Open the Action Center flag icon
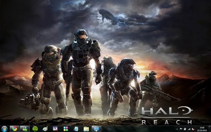The image size is (211, 132). tap(181, 129)
